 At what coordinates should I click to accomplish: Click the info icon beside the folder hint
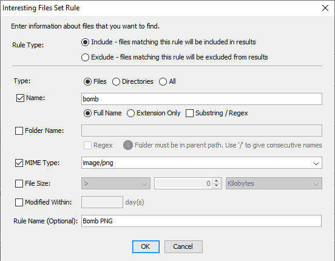[x=128, y=145]
